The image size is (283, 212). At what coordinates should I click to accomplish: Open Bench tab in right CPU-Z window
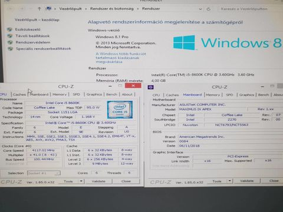(264, 95)
